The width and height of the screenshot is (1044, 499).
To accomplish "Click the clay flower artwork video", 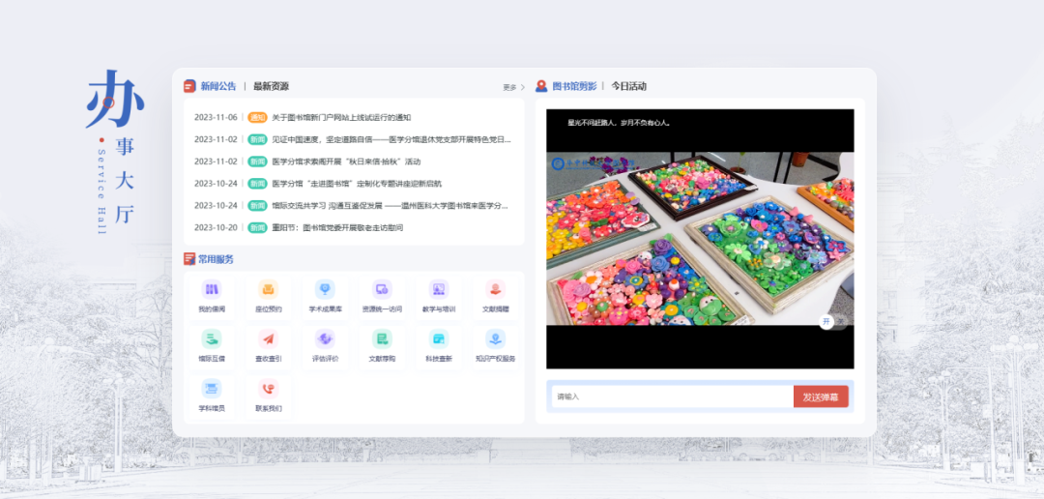I will pos(700,239).
